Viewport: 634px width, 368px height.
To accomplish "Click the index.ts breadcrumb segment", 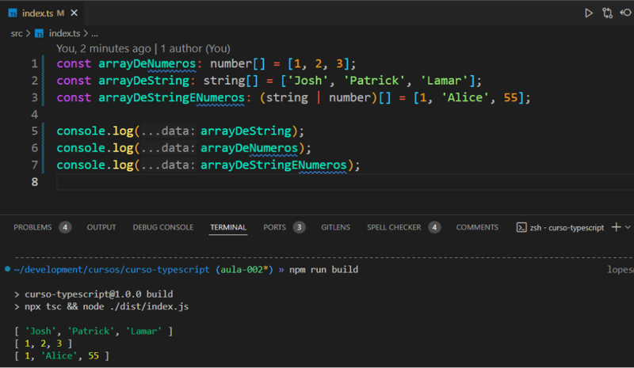I will point(64,33).
